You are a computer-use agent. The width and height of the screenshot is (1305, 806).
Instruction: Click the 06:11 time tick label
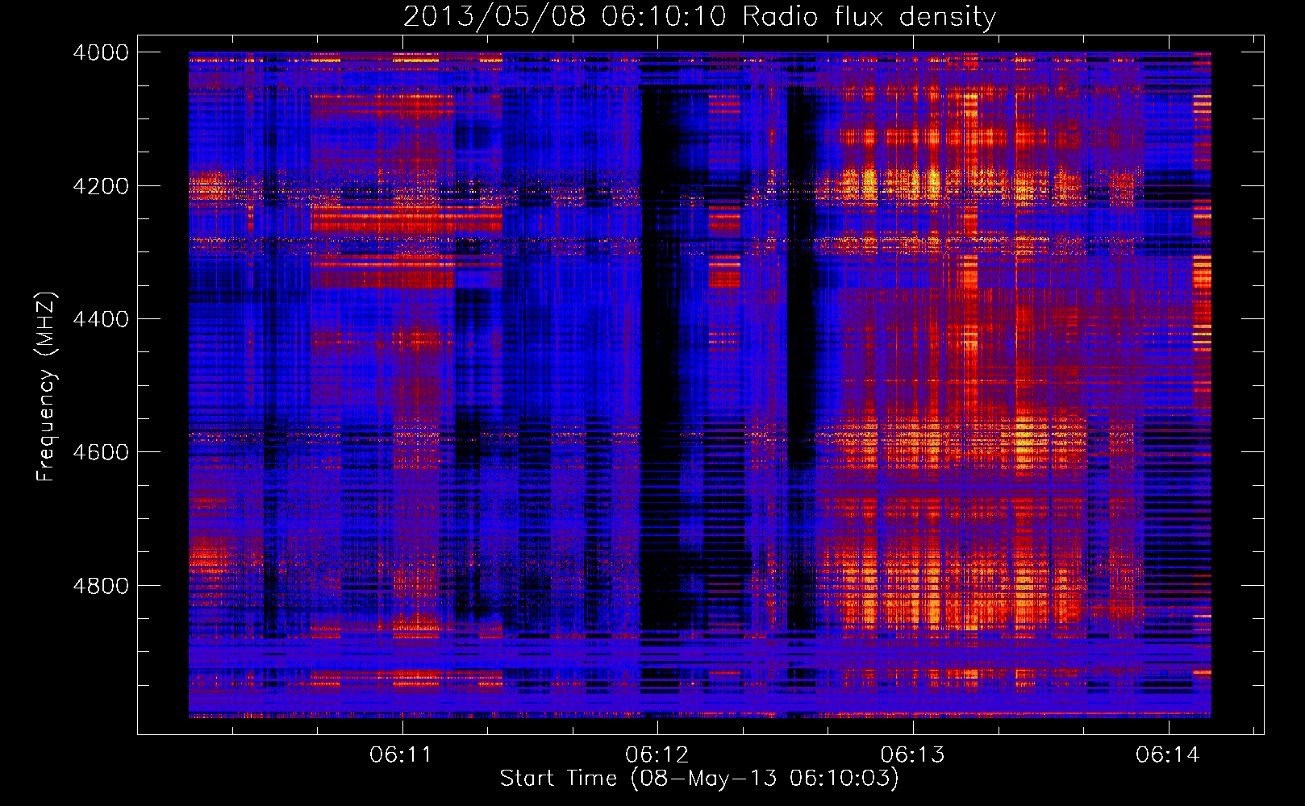coord(401,755)
